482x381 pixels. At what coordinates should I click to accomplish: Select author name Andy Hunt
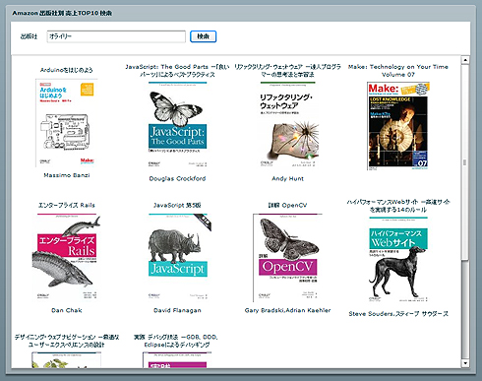(288, 178)
